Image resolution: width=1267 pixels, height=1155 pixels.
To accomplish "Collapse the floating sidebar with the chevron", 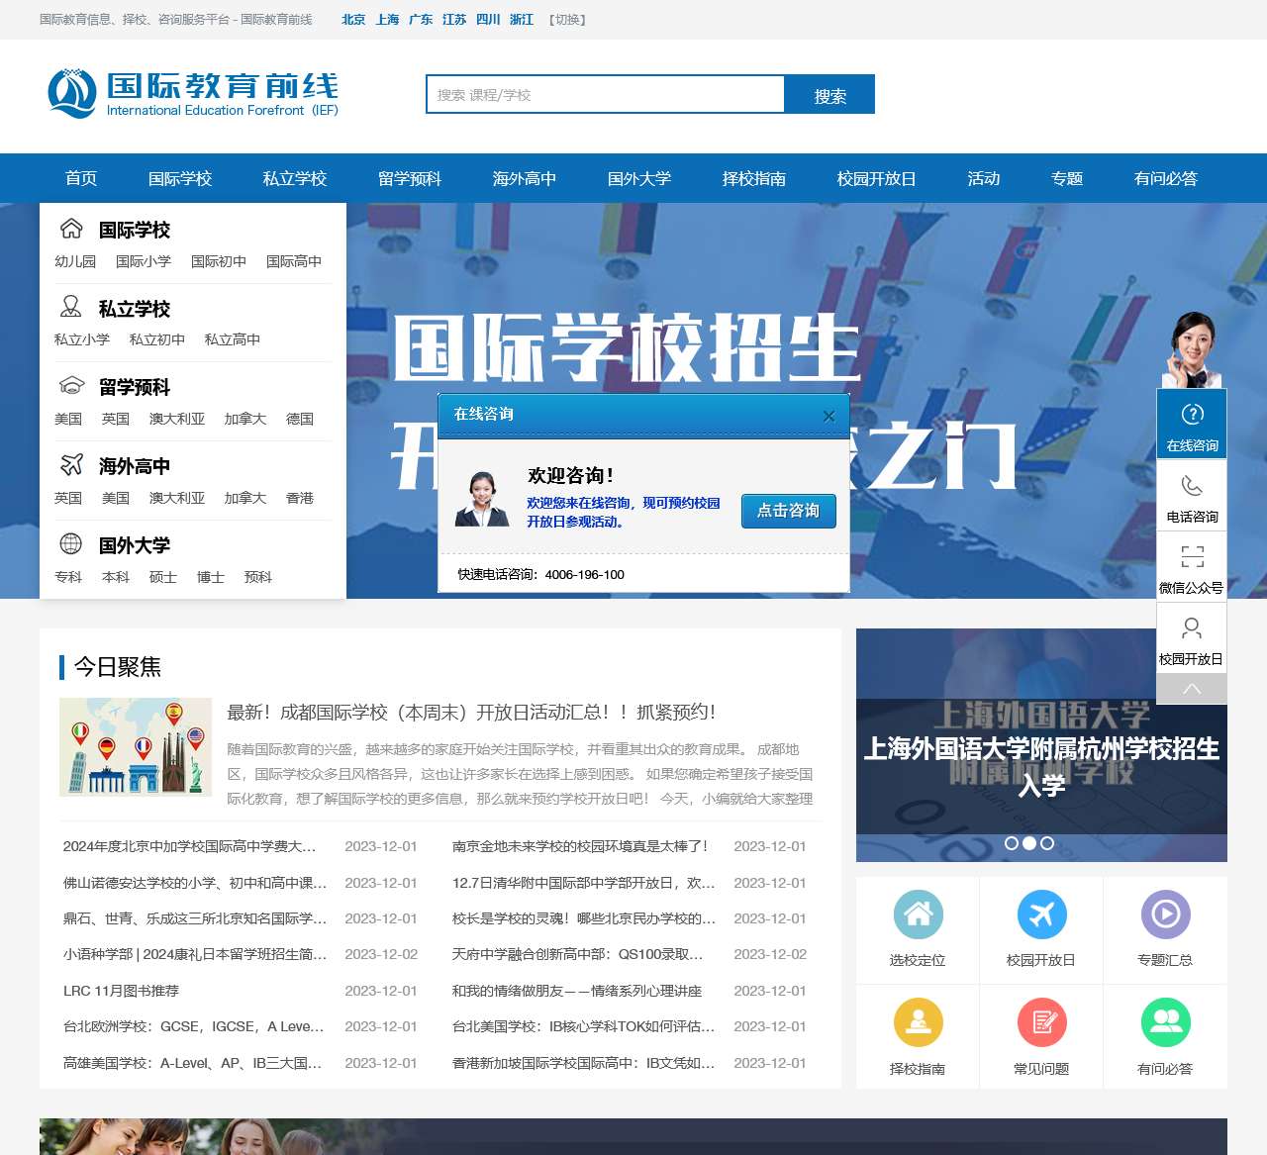I will (1192, 688).
